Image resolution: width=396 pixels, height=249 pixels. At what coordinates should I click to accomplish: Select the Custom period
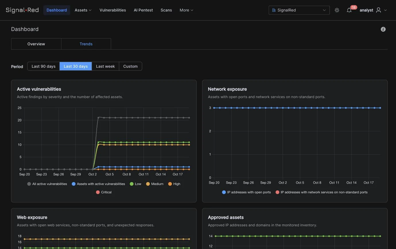(130, 66)
